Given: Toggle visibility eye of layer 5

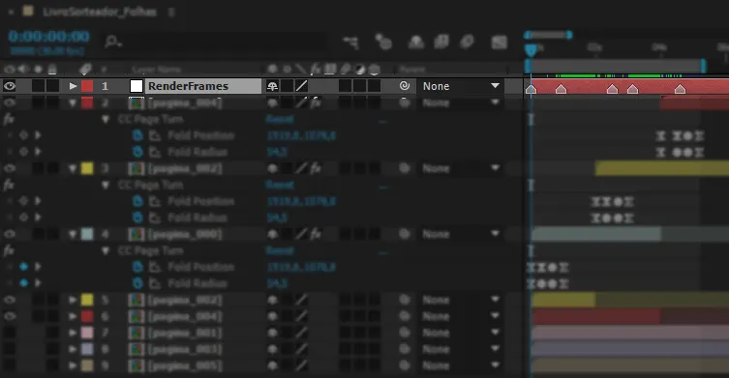Looking at the screenshot, I should (10, 300).
